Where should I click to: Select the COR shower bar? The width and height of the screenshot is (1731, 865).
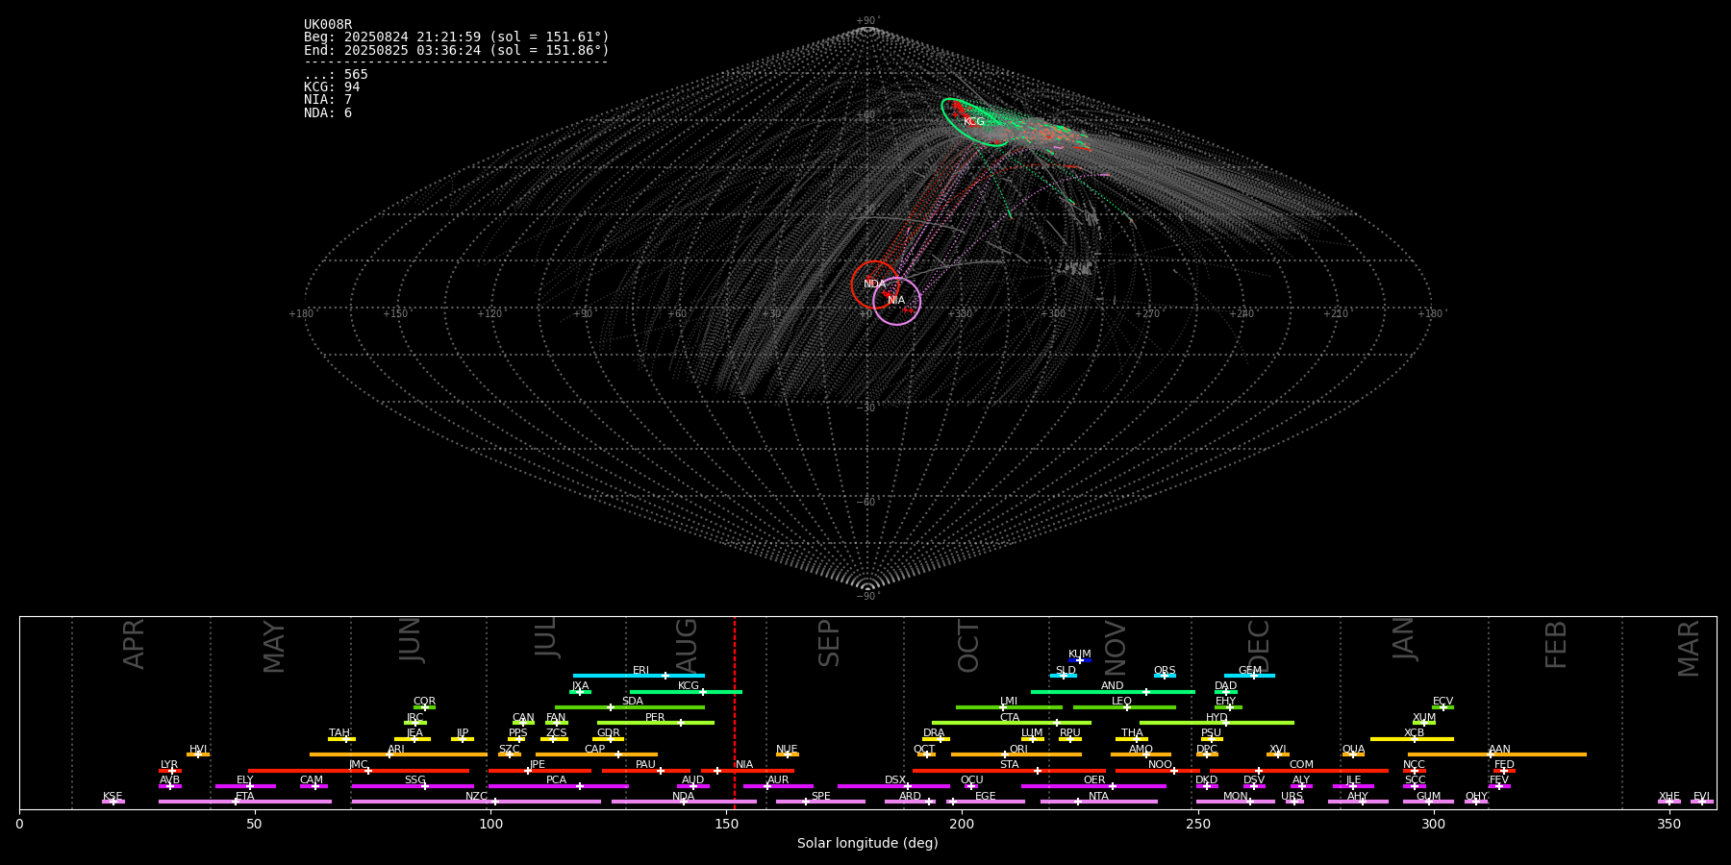click(424, 706)
